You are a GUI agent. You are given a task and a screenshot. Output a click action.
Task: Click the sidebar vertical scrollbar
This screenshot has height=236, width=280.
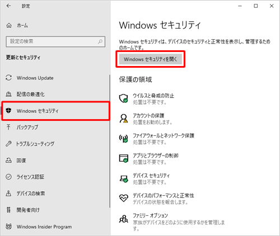point(110,141)
